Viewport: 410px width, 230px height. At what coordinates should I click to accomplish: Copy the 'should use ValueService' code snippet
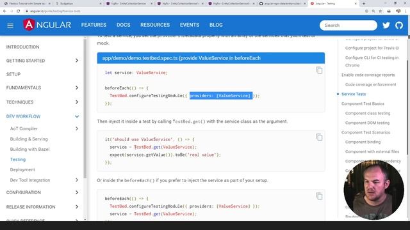tap(319, 137)
